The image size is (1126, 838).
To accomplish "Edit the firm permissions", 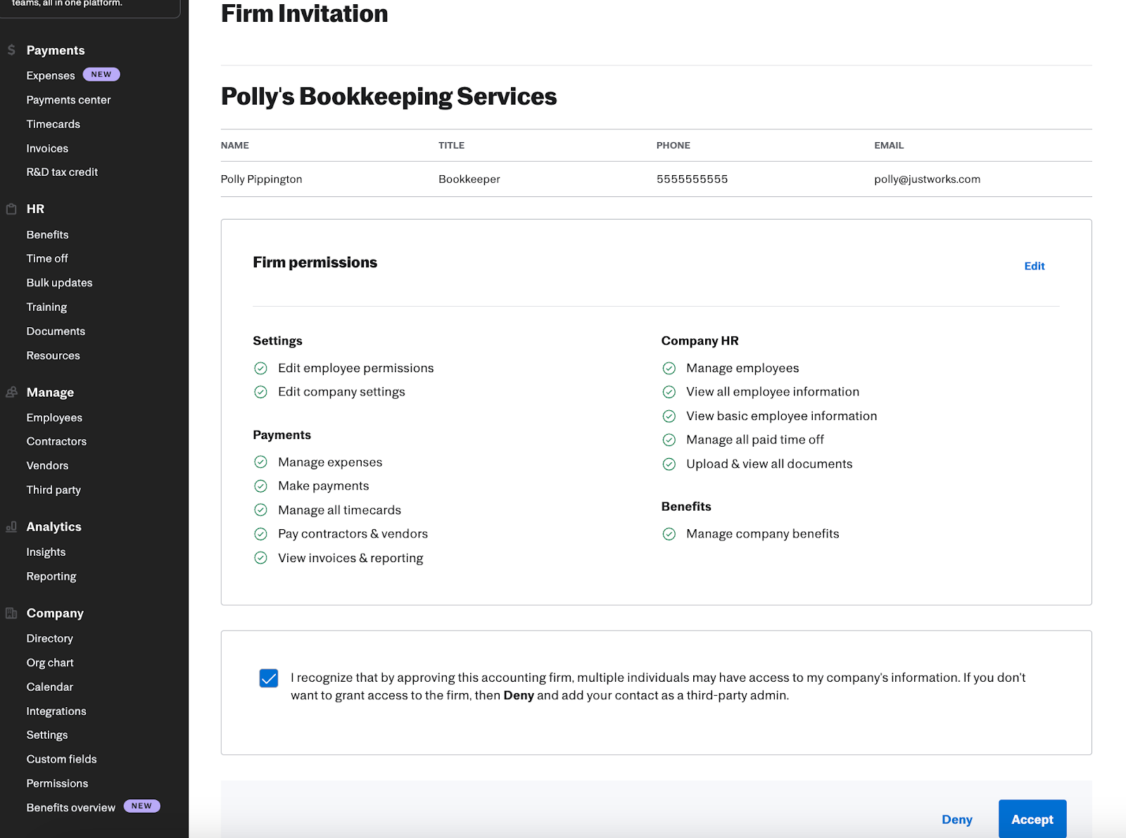I will click(1034, 266).
